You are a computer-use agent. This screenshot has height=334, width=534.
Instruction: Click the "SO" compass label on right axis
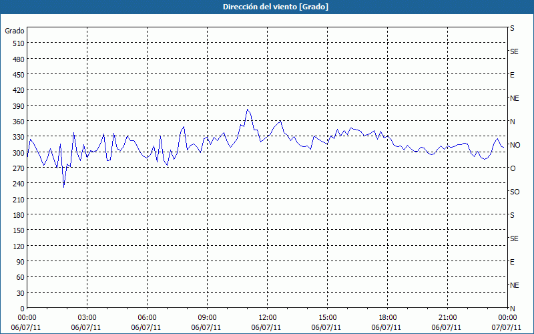tap(514, 192)
